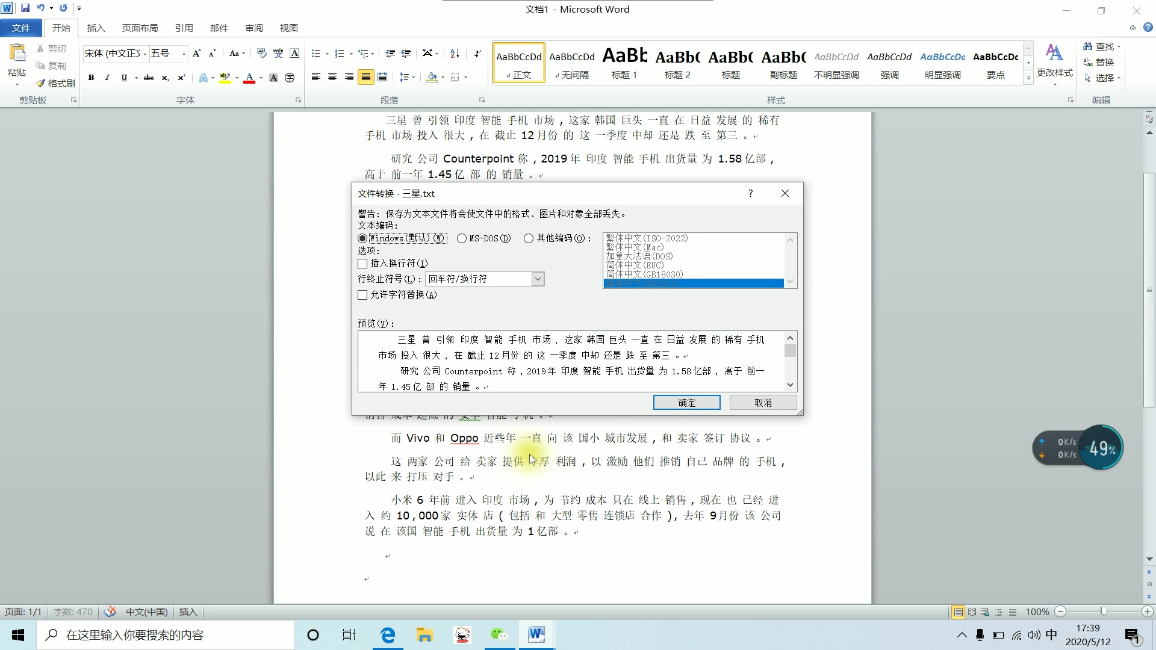Switch to 视图 ribbon tab
1156x650 pixels.
[289, 28]
